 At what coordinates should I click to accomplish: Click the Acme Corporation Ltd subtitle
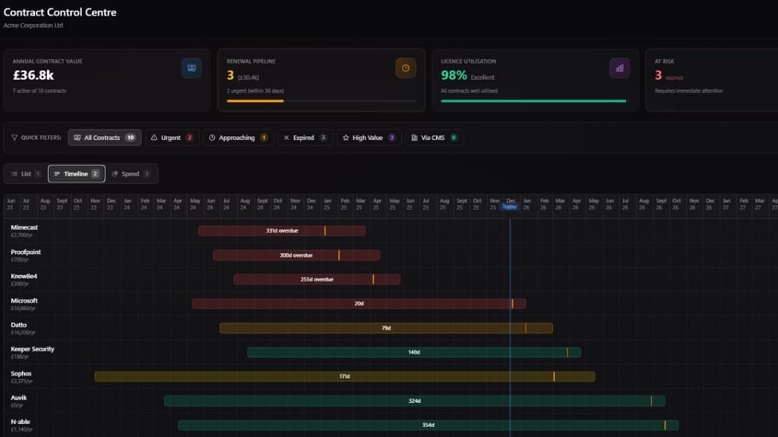coord(33,25)
